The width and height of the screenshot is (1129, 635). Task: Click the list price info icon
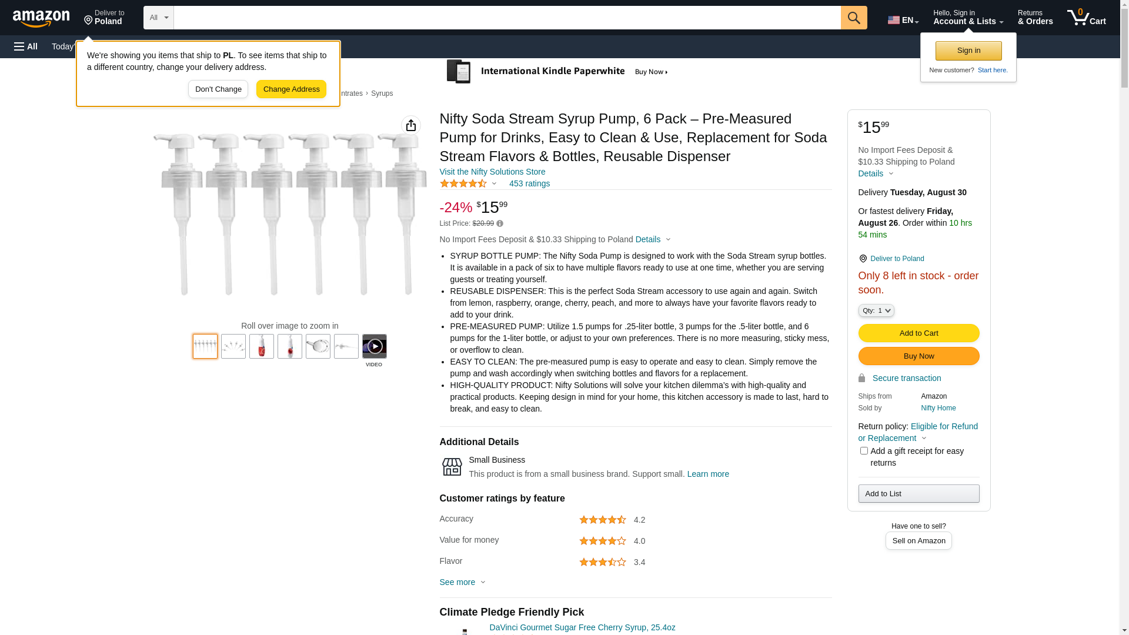(500, 223)
